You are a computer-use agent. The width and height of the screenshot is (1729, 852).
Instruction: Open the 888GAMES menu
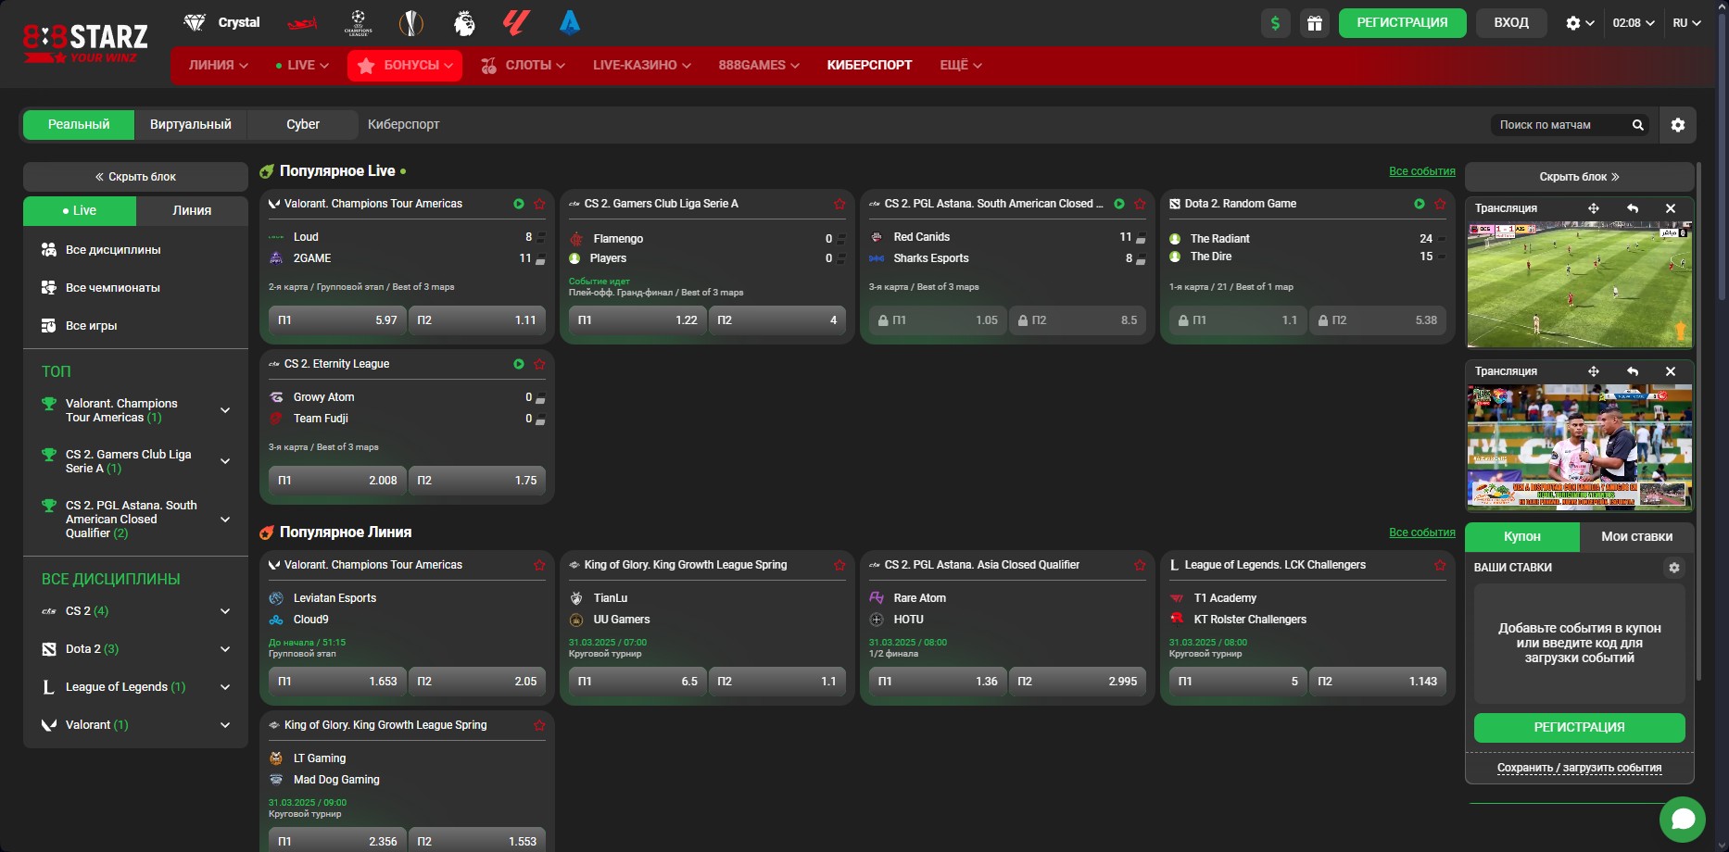pos(759,65)
